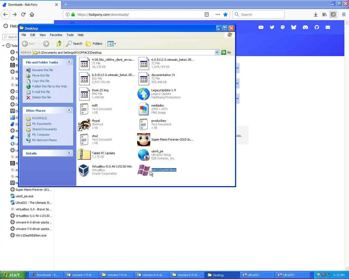Click E-mail this file task link
This screenshot has width=349, height=279.
pyautogui.click(x=41, y=92)
